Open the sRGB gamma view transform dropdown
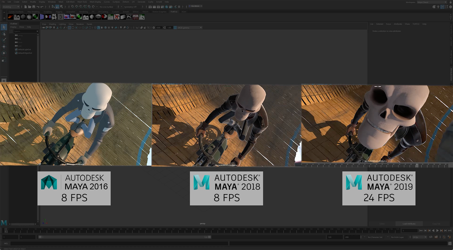453x250 pixels. point(190,27)
